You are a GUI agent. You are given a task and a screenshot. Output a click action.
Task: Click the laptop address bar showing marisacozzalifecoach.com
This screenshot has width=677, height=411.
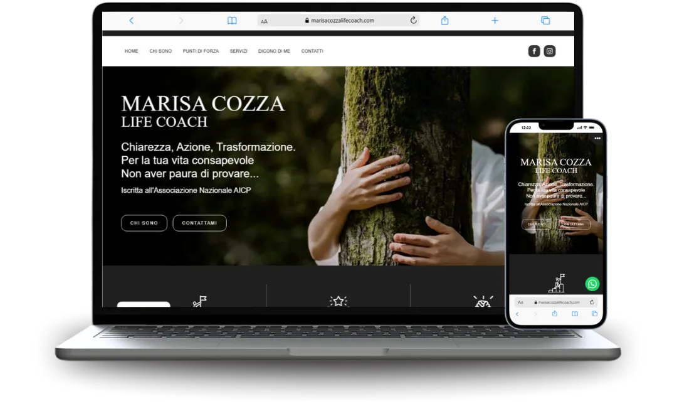point(342,21)
